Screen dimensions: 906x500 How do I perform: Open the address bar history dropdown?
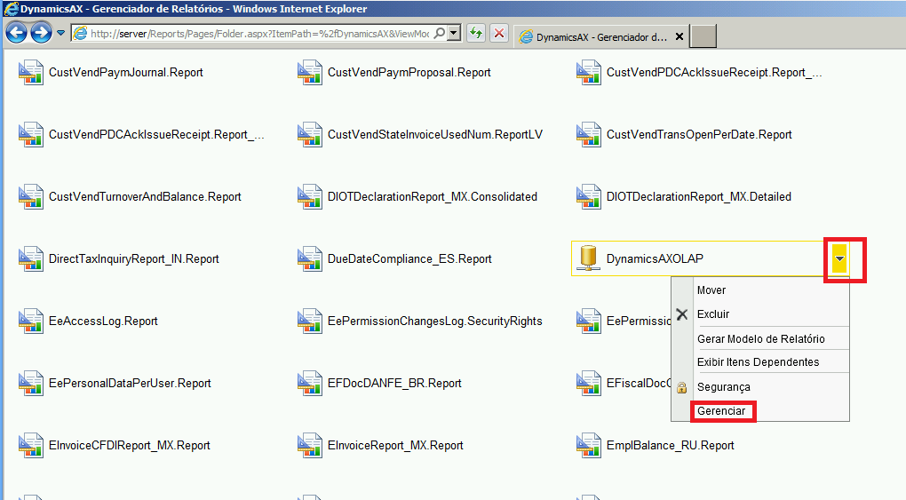pos(454,34)
